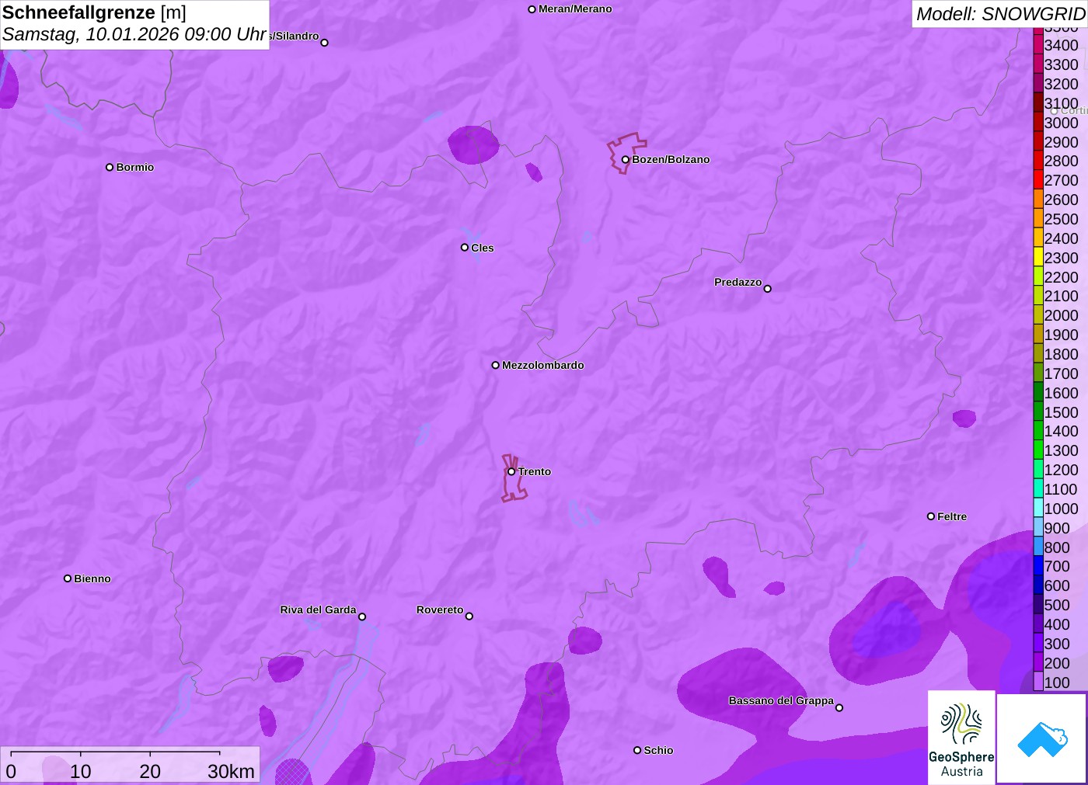Click the 2700 m red legend swatch
This screenshot has width=1088, height=785.
pos(1038,180)
